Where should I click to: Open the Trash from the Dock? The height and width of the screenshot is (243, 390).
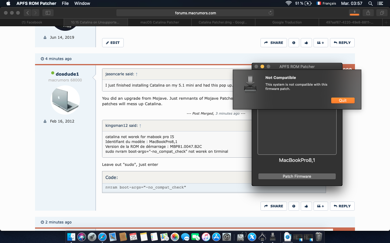[319, 237]
